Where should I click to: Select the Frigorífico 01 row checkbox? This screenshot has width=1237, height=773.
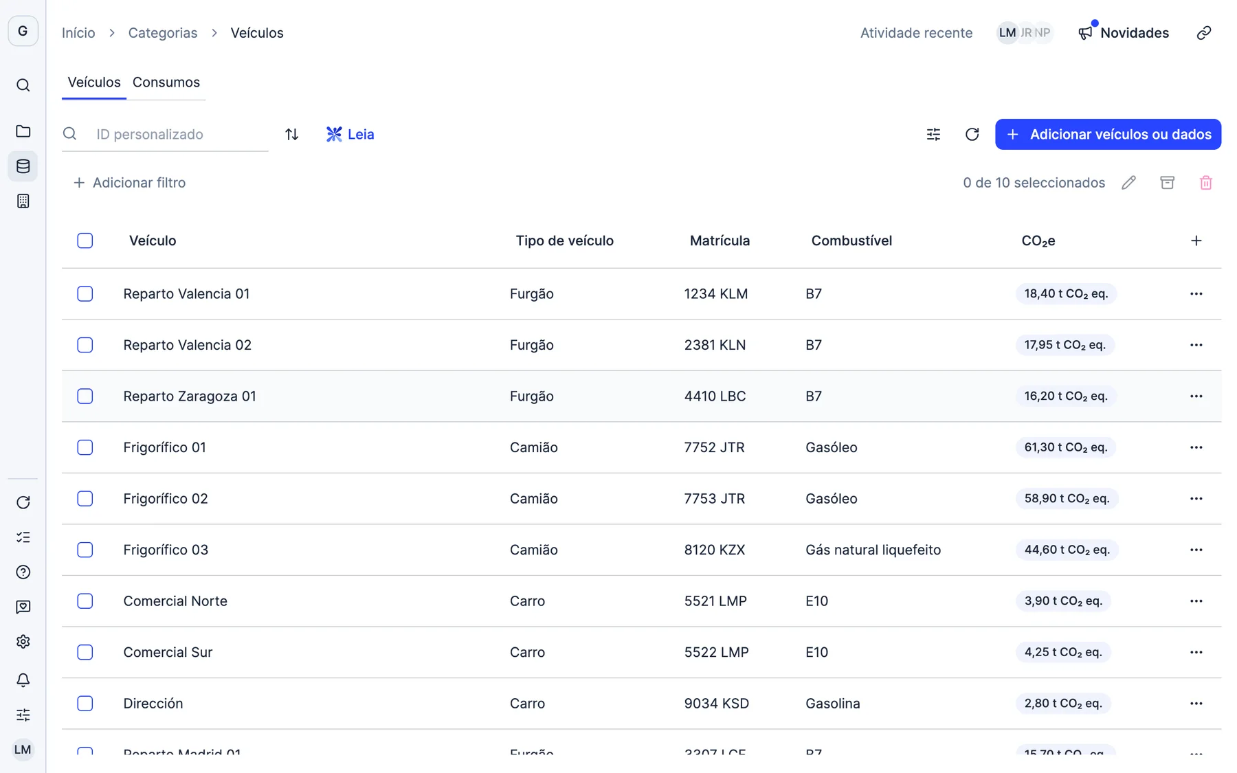click(x=85, y=447)
